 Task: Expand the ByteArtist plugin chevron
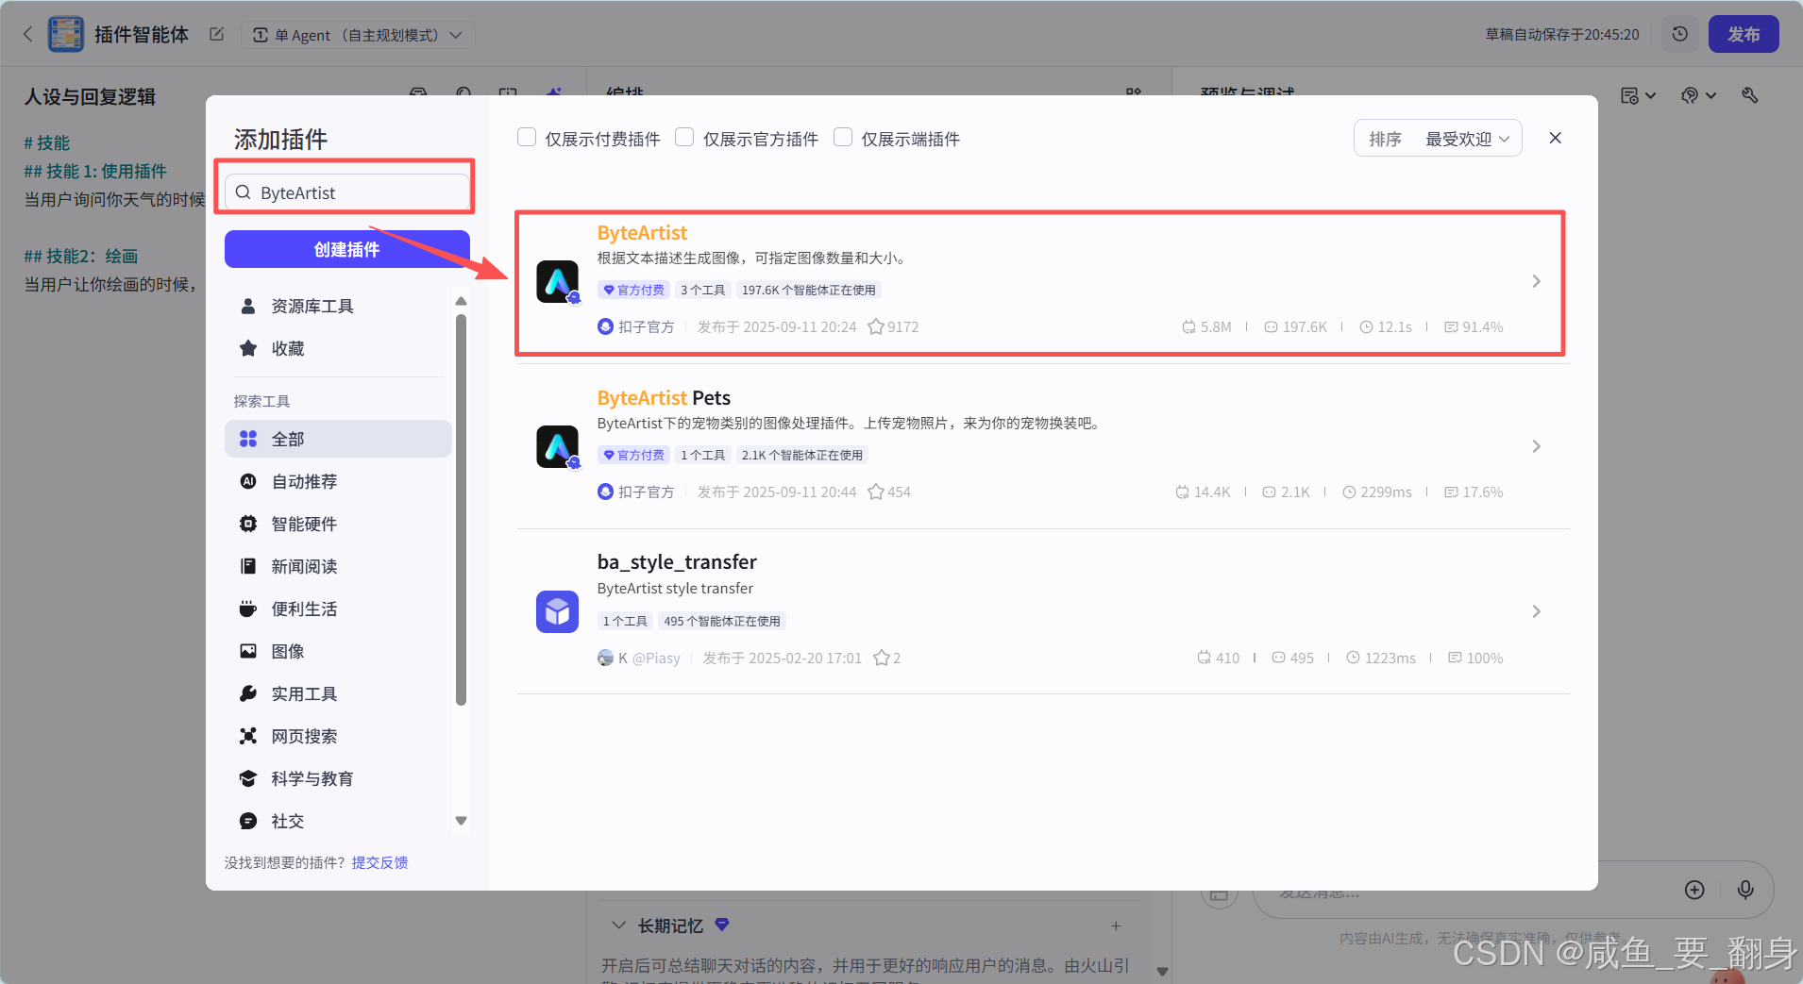coord(1536,281)
